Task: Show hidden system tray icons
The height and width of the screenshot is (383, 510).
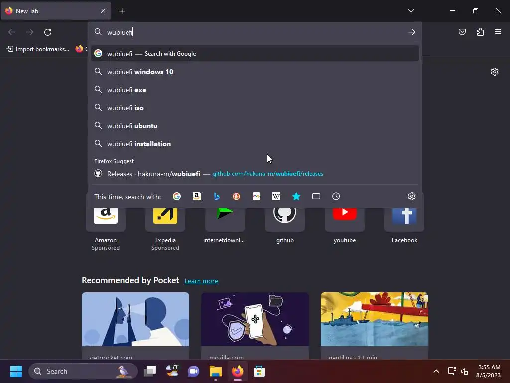Action: (x=436, y=371)
